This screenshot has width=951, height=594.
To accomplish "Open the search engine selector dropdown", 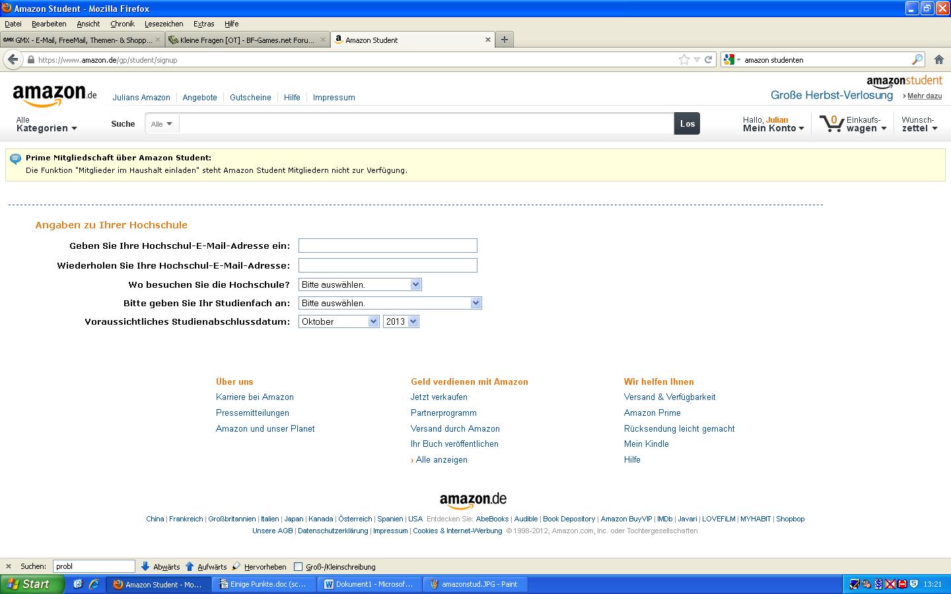I will point(732,59).
